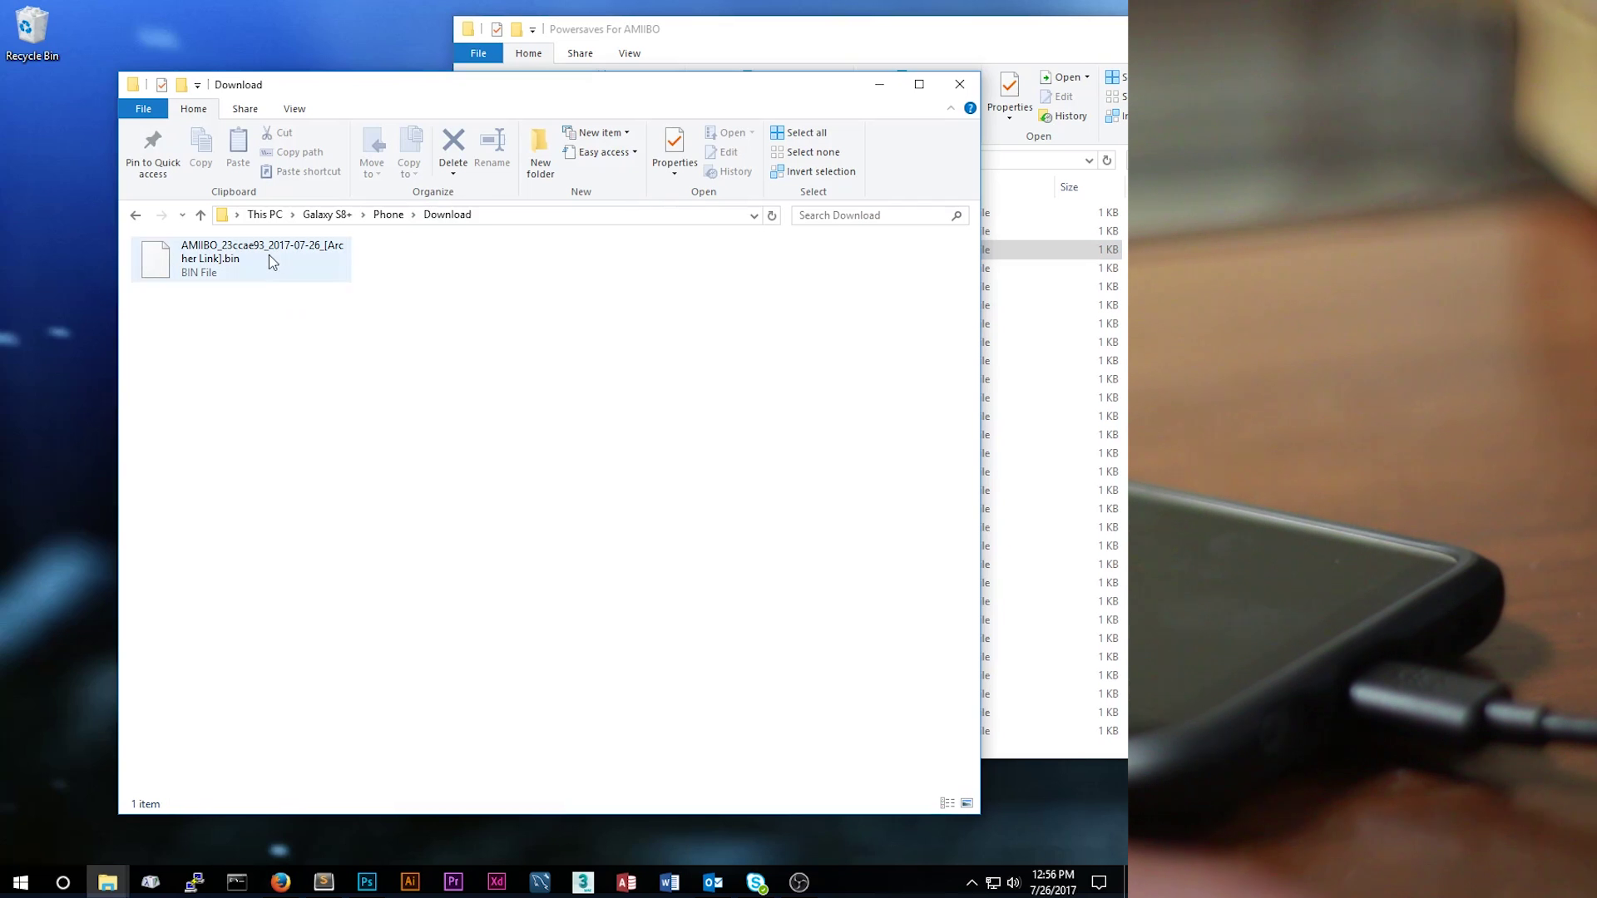Click New folder quick access icon in title bar
The width and height of the screenshot is (1597, 898).
181,85
